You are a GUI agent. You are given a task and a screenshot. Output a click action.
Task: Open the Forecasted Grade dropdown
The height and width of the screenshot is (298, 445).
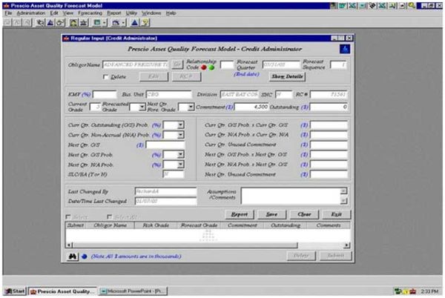(142, 107)
